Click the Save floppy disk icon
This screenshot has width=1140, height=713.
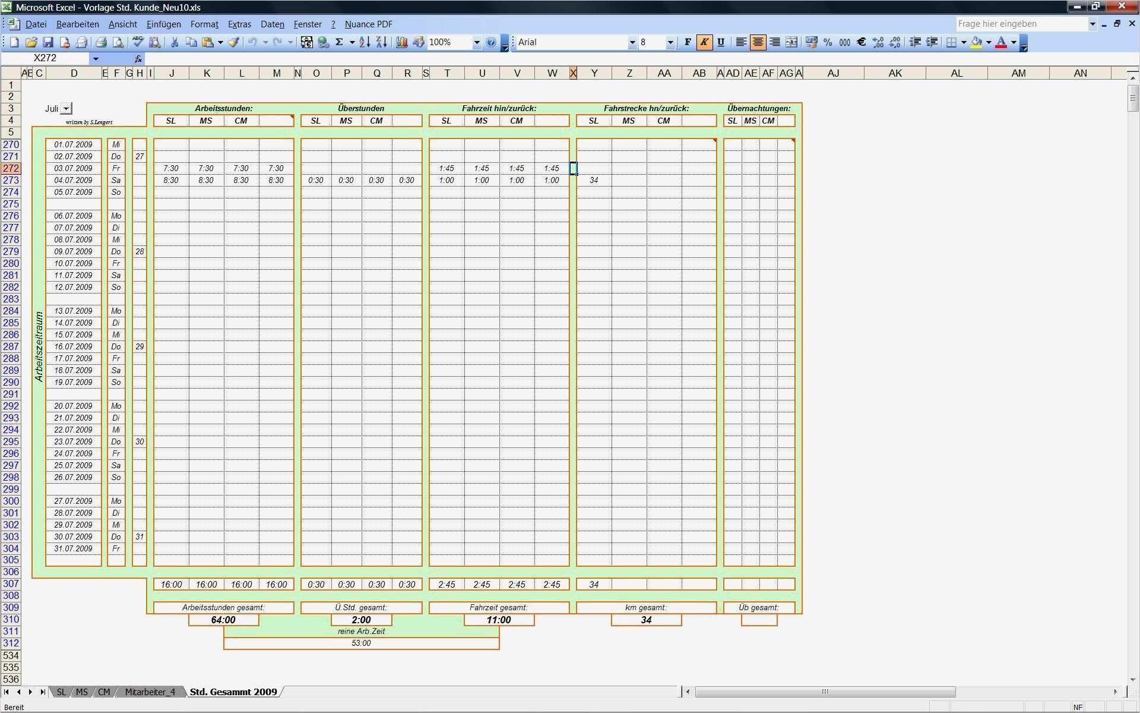pyautogui.click(x=48, y=42)
